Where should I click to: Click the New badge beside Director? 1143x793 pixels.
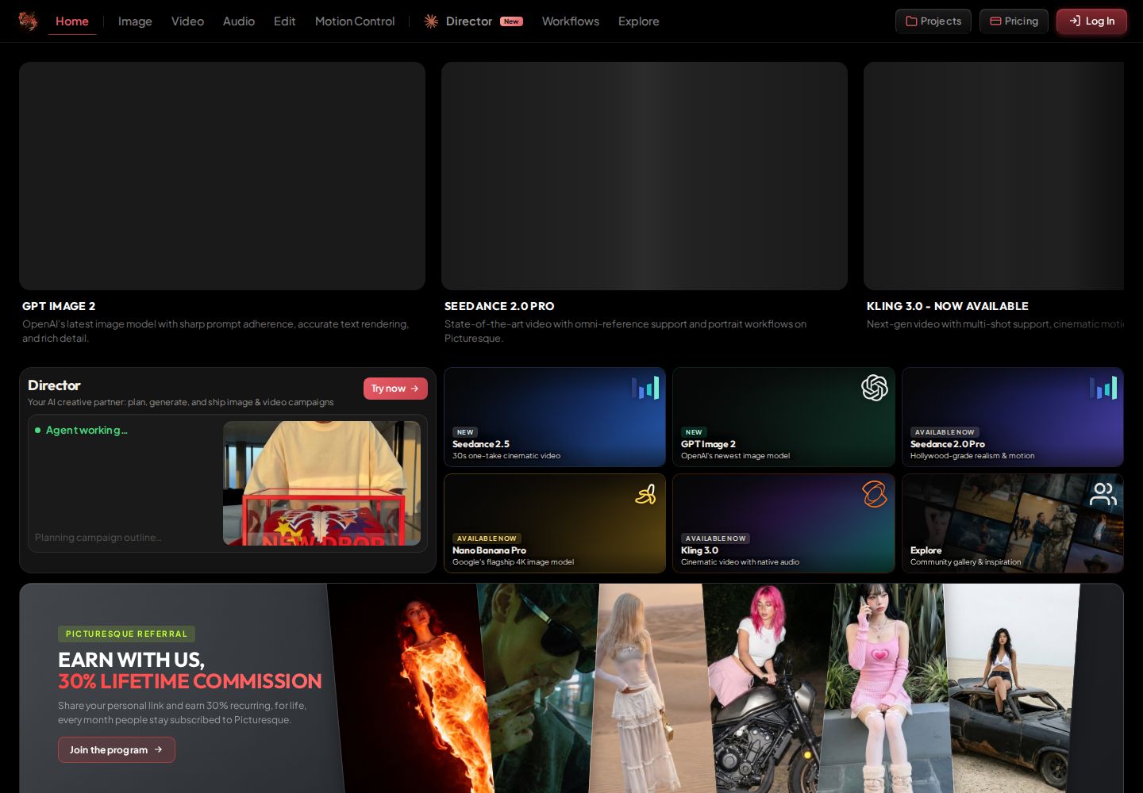[x=511, y=21]
